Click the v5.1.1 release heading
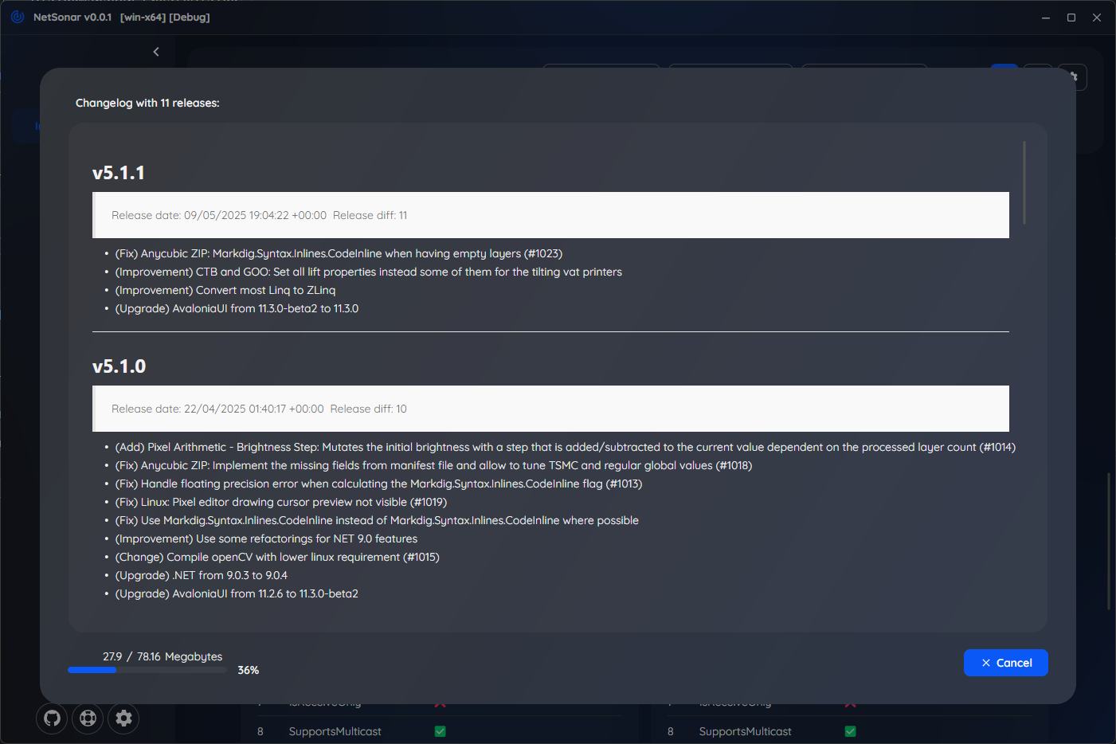The width and height of the screenshot is (1116, 744). coord(119,173)
